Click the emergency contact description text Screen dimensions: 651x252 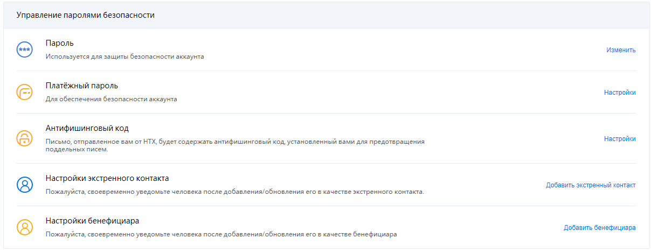235,192
